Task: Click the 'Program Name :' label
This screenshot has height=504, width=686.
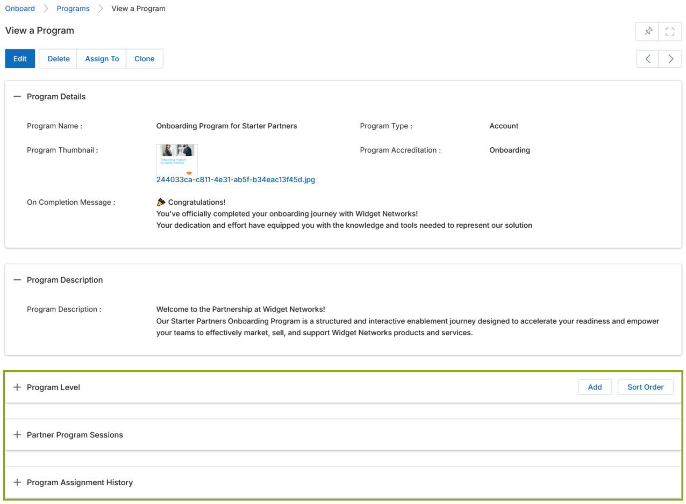Action: tap(54, 126)
